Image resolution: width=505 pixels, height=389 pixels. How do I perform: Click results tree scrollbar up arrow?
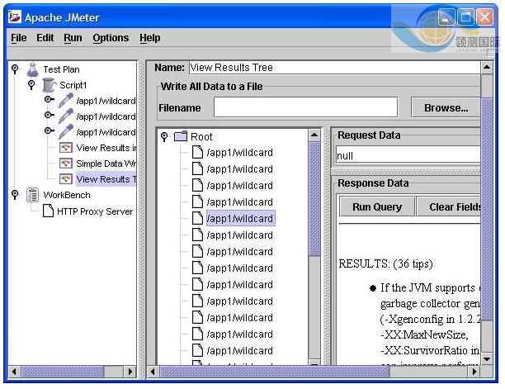[314, 135]
